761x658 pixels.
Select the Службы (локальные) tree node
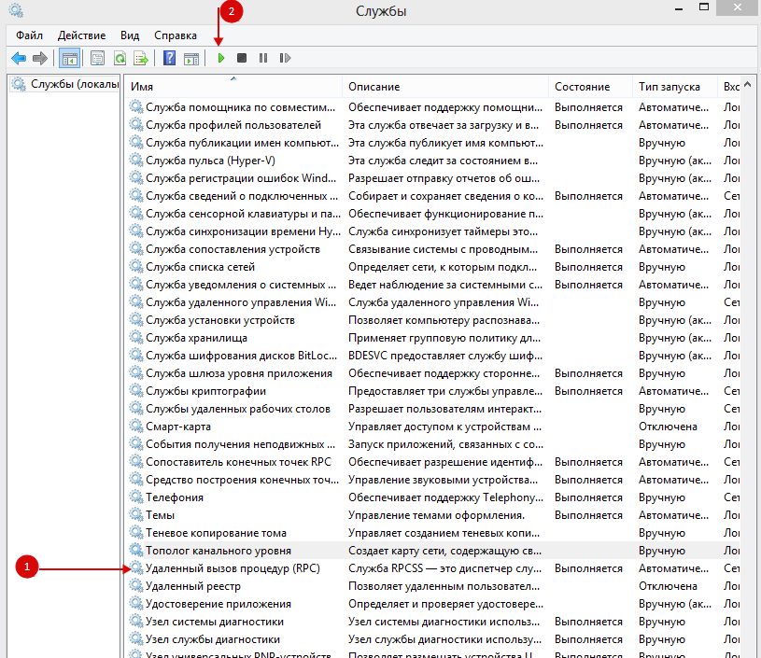click(x=73, y=84)
